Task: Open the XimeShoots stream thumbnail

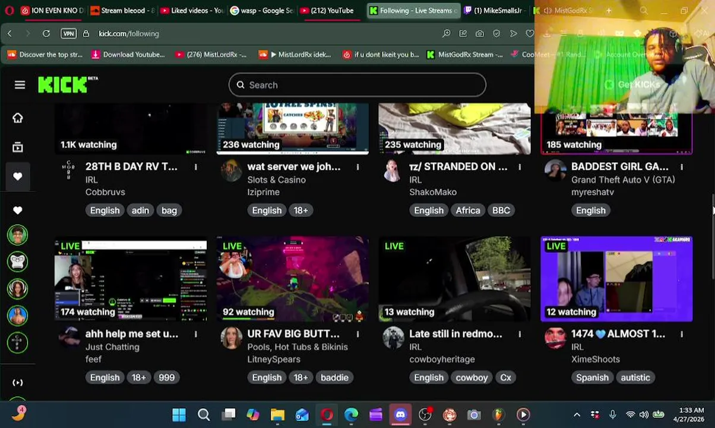Action: [x=616, y=279]
